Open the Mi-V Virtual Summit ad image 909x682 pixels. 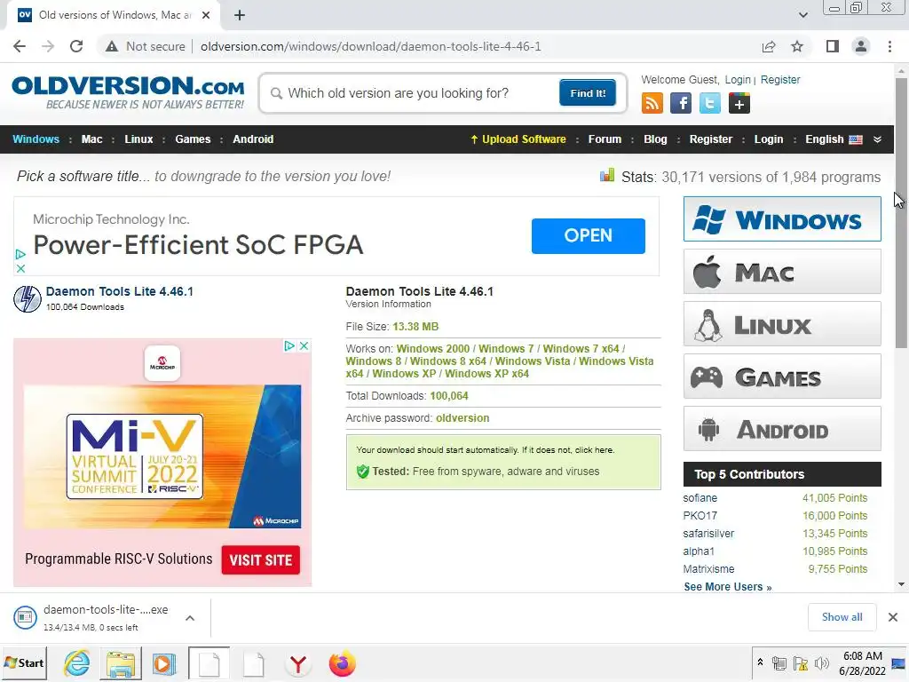162,456
